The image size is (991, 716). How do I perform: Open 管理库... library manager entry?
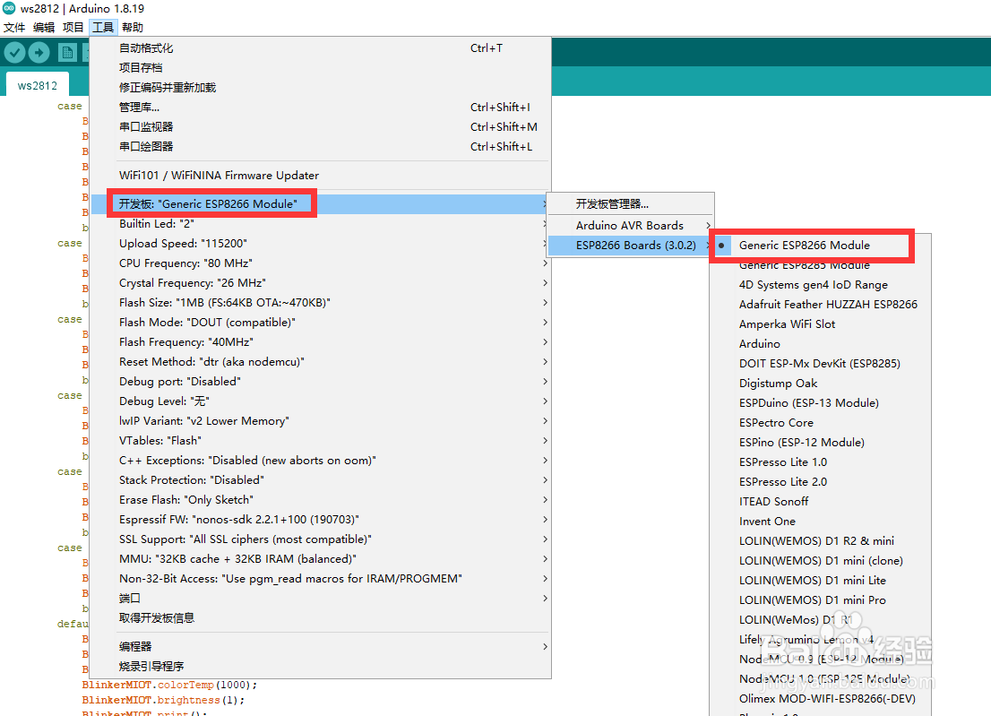pos(321,107)
